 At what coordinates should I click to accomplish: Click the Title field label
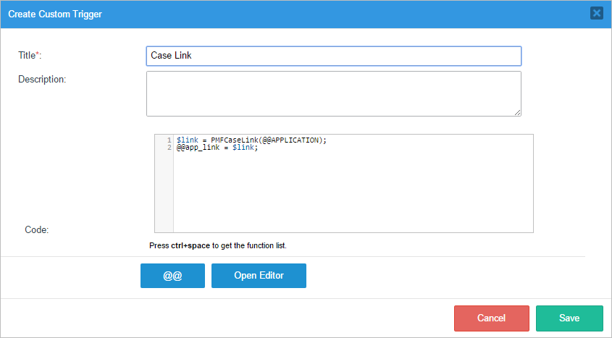30,56
